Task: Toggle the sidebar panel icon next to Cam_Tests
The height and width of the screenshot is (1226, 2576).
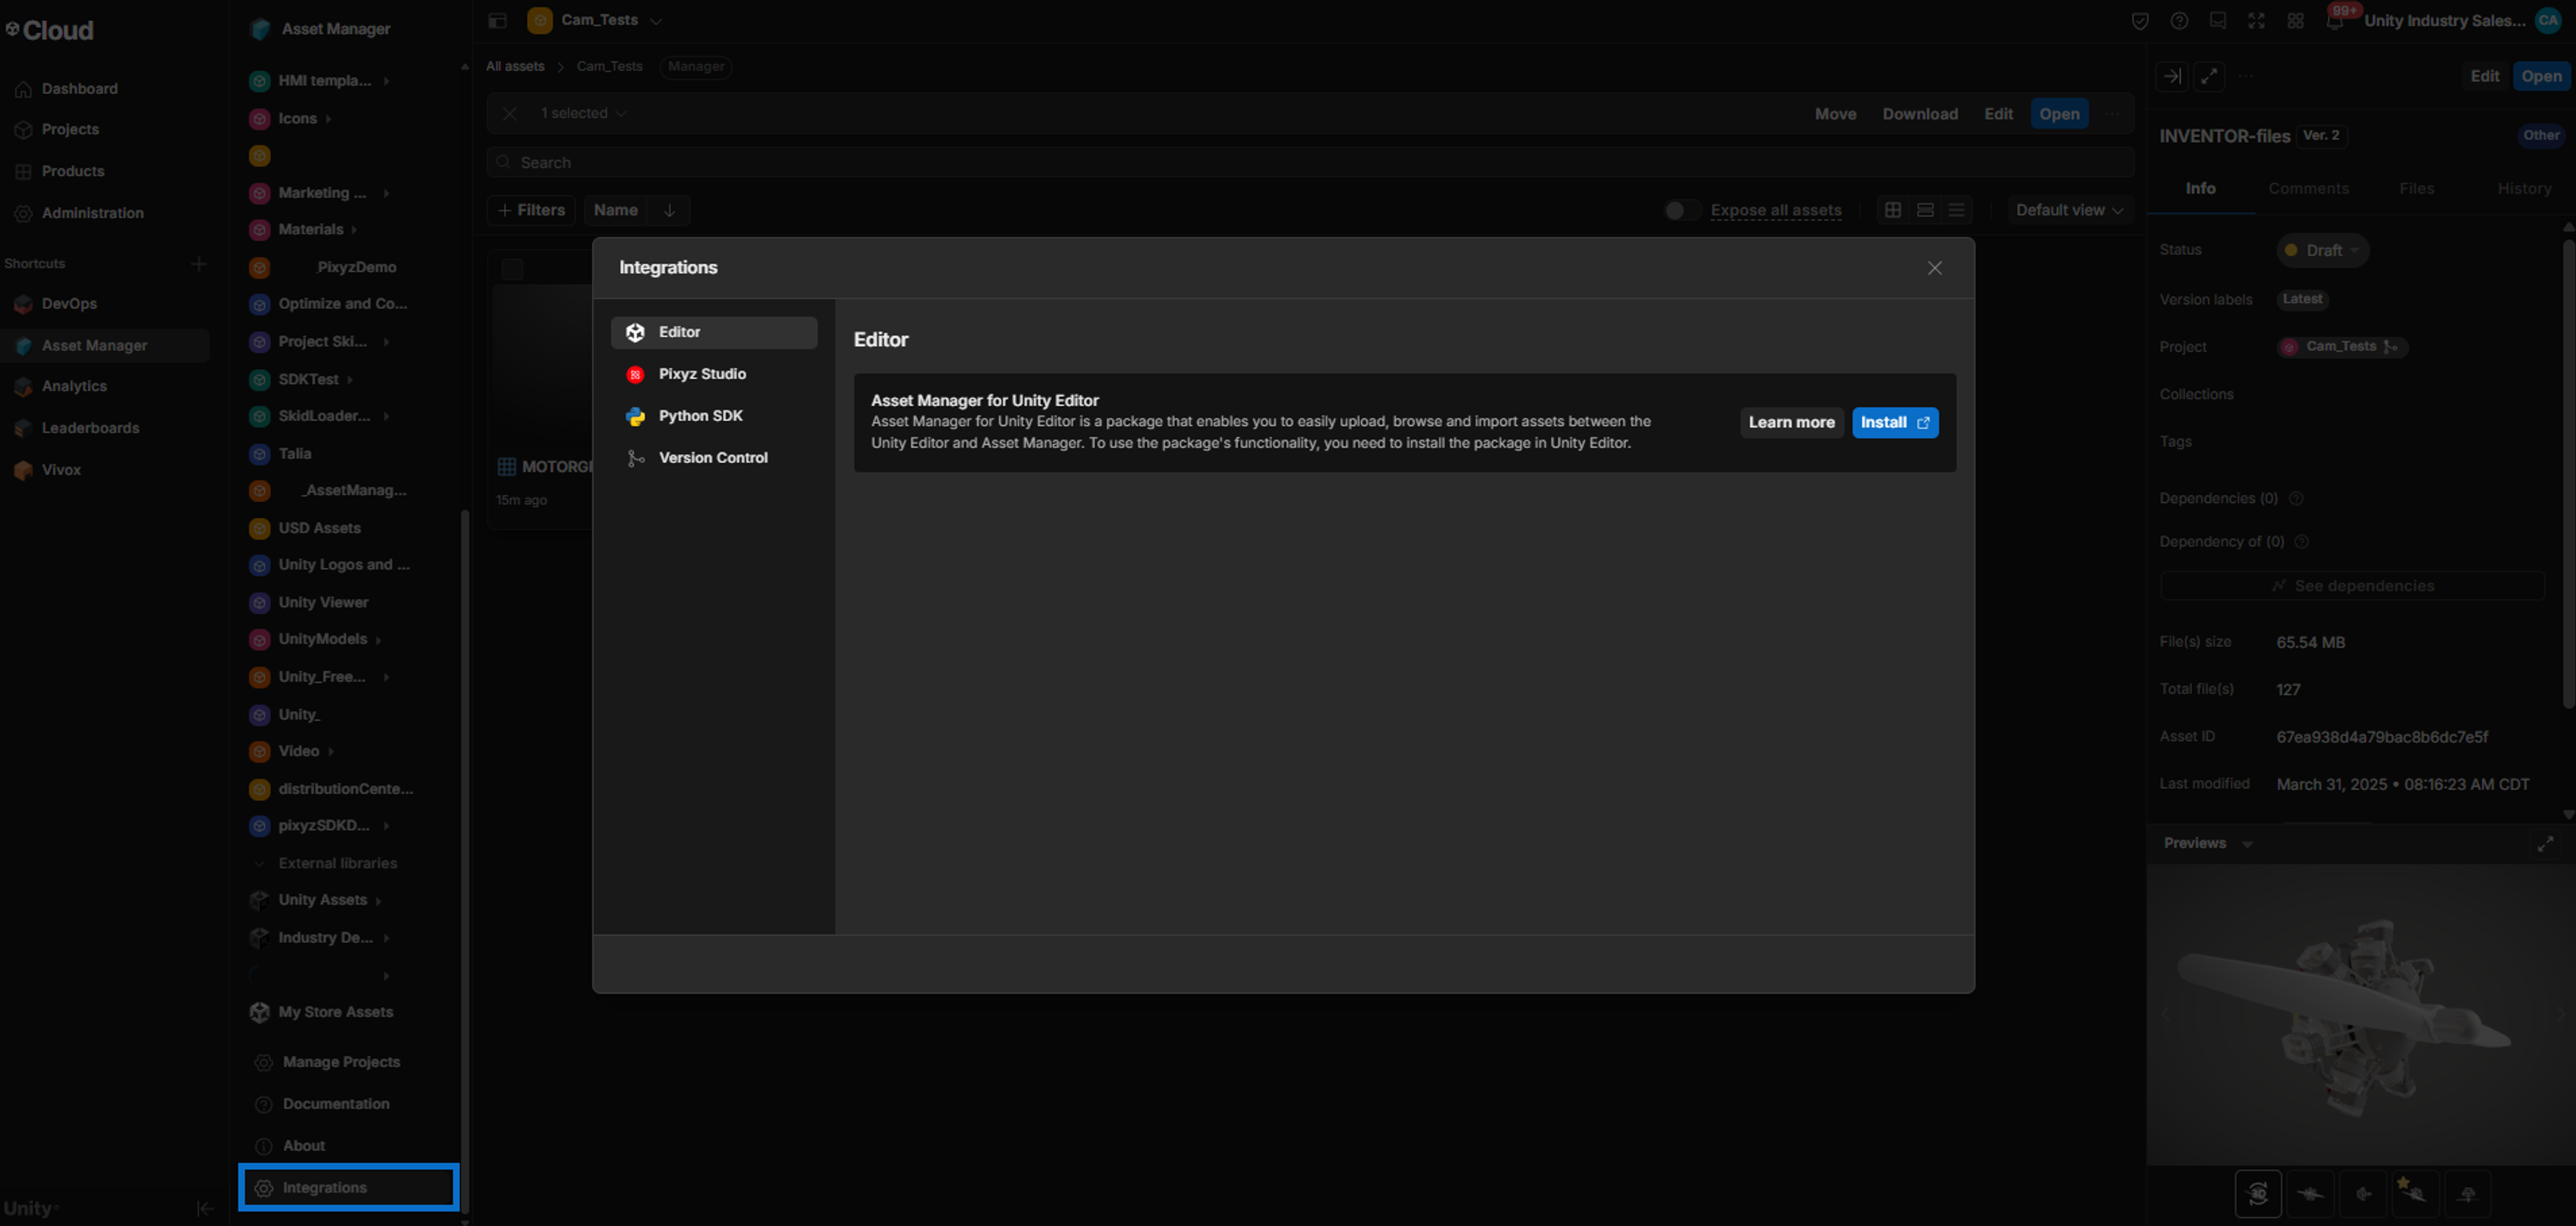Action: click(x=497, y=20)
